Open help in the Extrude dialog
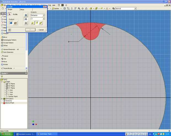Screen dimensions: 171x136 point(9,30)
